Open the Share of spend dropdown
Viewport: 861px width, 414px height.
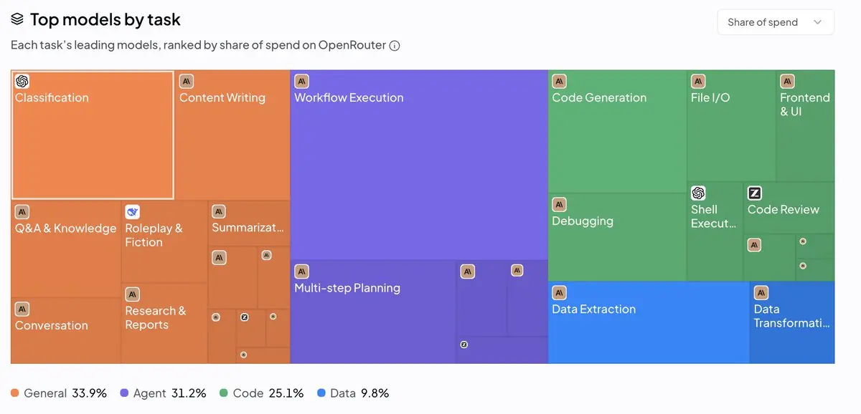(776, 22)
